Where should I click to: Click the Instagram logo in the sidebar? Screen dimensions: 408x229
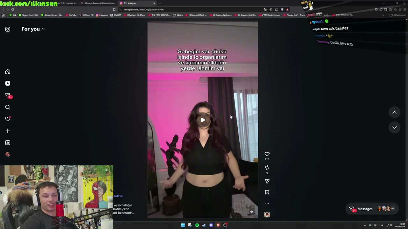(x=8, y=29)
